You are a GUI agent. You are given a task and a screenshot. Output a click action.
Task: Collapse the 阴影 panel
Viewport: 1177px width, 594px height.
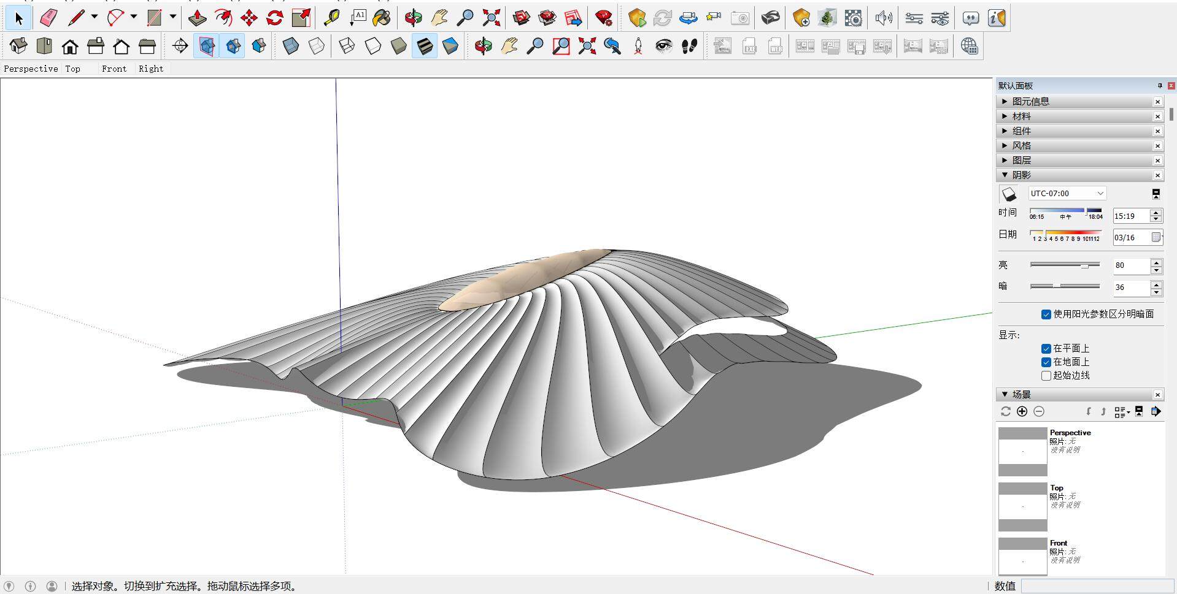click(1079, 175)
